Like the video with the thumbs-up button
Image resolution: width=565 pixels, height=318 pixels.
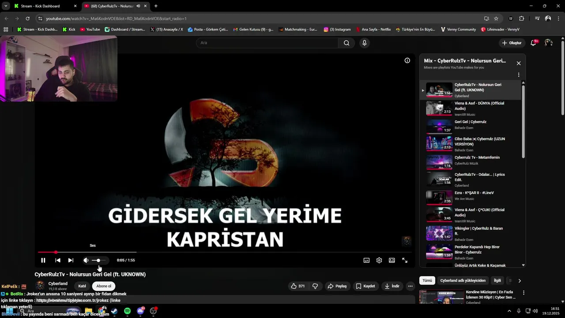pos(298,286)
